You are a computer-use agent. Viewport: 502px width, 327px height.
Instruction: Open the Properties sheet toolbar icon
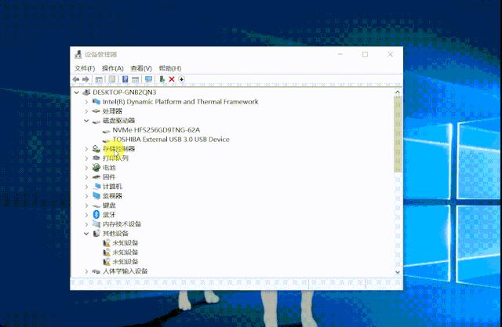[x=111, y=79]
